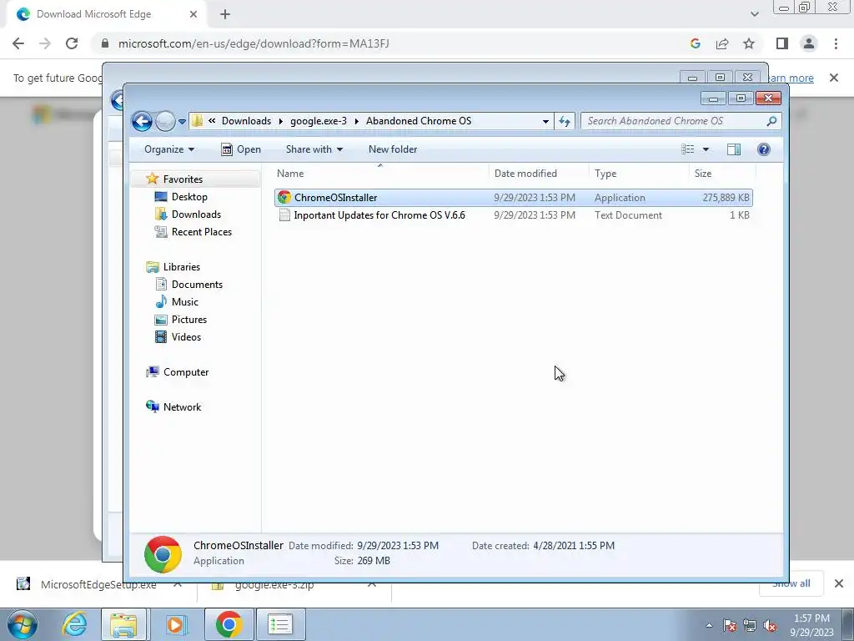
Task: Open the Documents library
Action: click(x=197, y=285)
